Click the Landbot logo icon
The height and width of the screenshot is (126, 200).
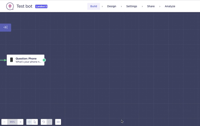[x=10, y=6]
